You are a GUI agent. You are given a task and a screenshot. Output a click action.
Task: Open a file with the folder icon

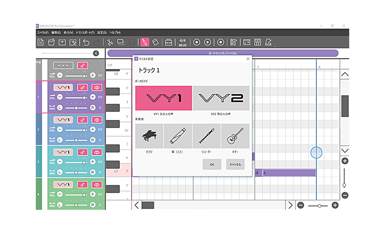click(x=51, y=42)
